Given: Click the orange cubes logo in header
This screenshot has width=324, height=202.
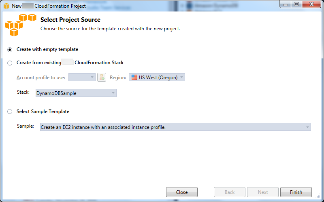Looking at the screenshot, I should point(20,25).
